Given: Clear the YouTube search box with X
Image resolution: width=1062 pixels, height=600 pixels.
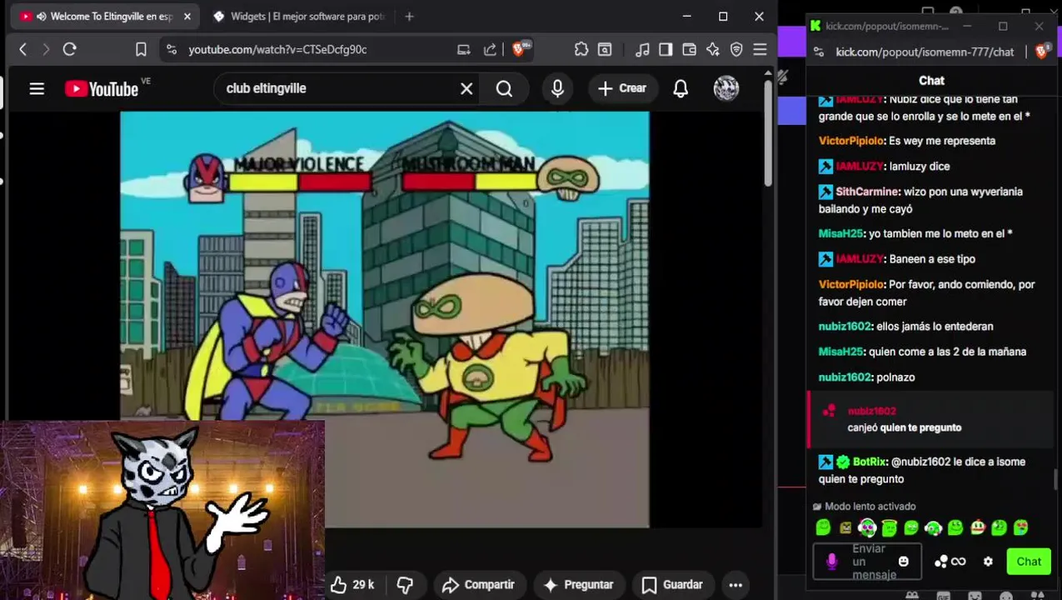Looking at the screenshot, I should point(466,88).
